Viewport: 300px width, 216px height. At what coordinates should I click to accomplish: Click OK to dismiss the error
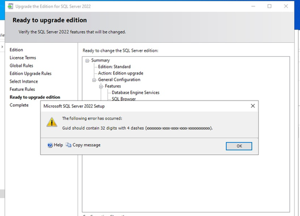click(239, 146)
